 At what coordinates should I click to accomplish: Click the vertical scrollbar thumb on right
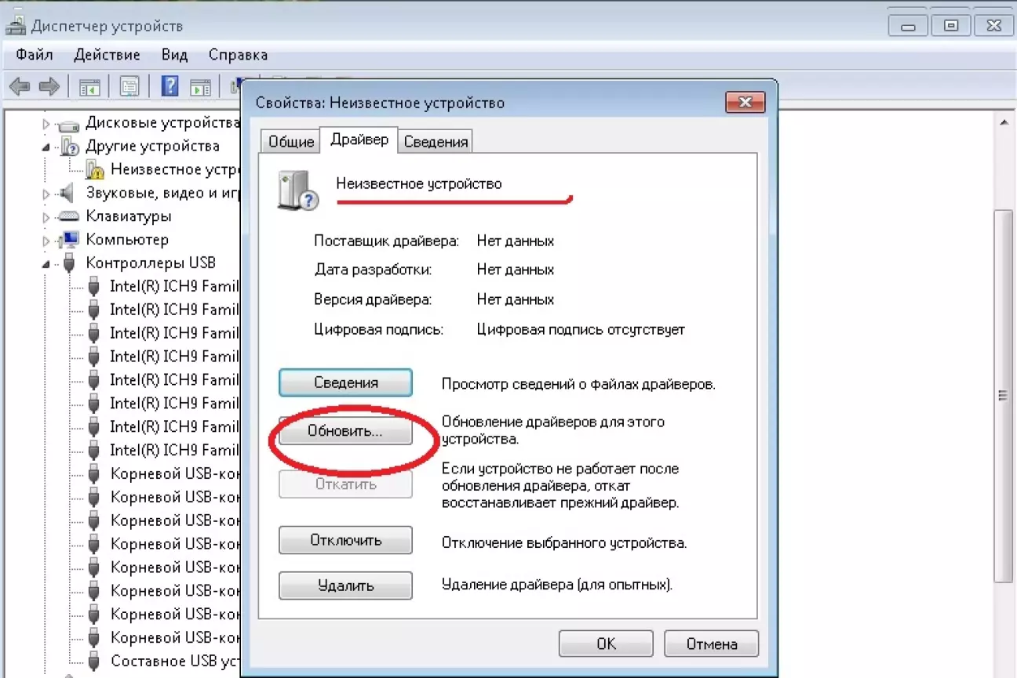pos(1003,396)
